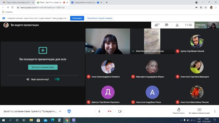Click Анастасія Миколаївна Рихлик's avatar

coord(197,92)
